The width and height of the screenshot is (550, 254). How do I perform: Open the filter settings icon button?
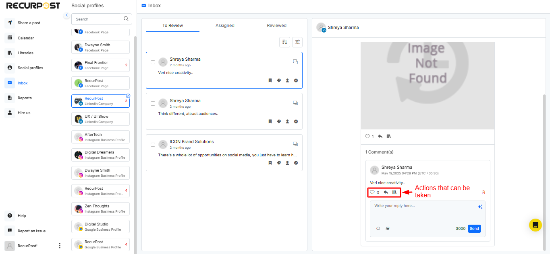coord(297,42)
